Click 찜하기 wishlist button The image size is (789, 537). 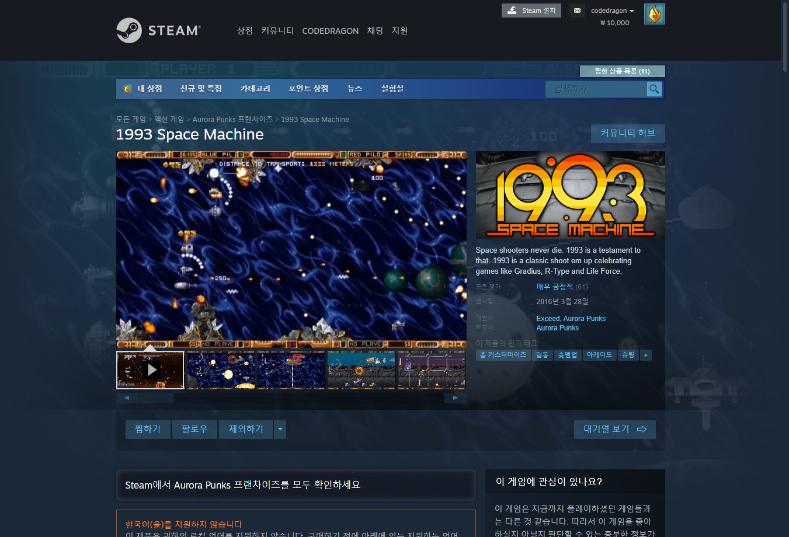pos(148,430)
